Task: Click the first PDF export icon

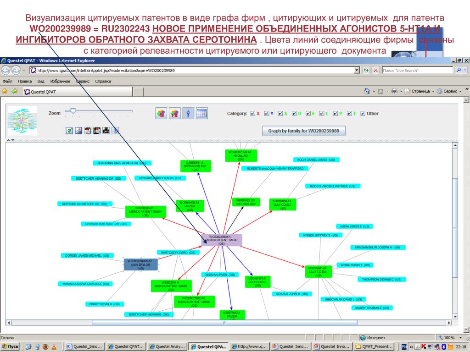Action: click(88, 131)
